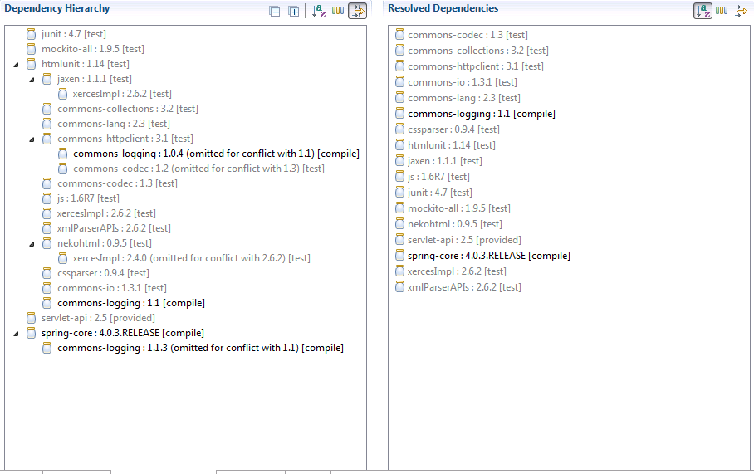
Task: Select commons-logging : 1.1.3 omitted entry
Action: tap(200, 348)
